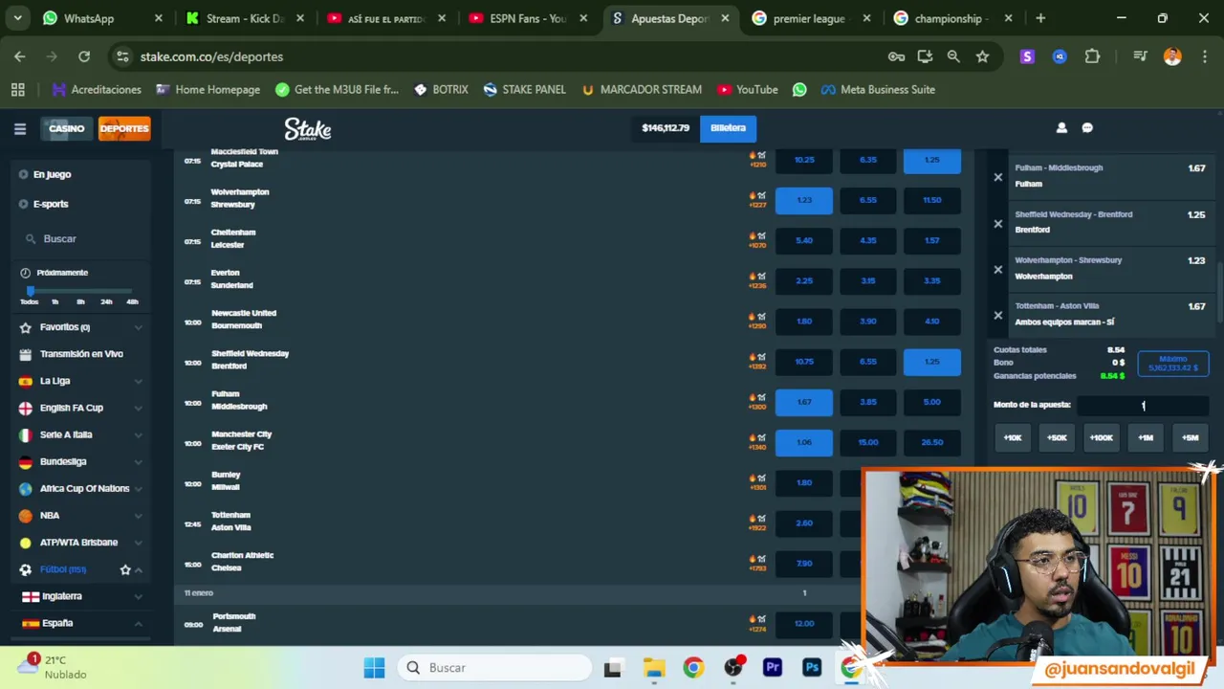Open Chrome extensions puzzle icon
This screenshot has width=1224, height=689.
point(1092,56)
